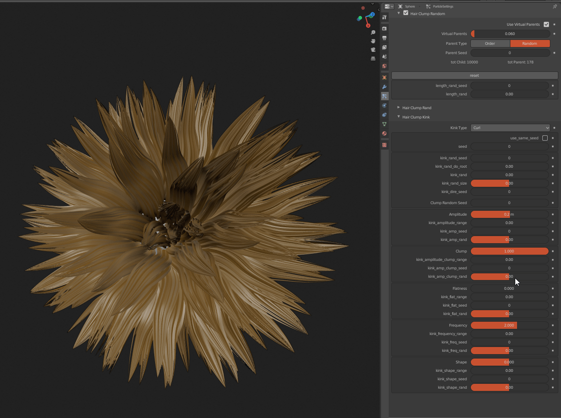Screen dimensions: 561x418
Task: Click the Clump slider
Action: [509, 251]
